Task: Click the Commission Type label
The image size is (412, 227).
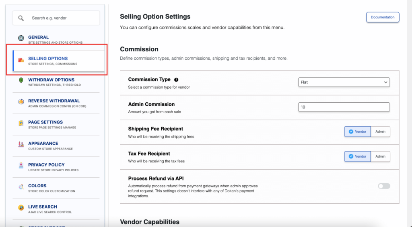Action: (149, 79)
